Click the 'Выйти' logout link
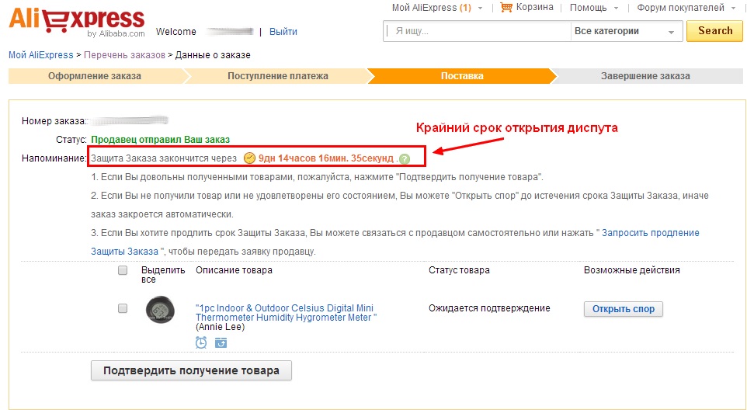Image resolution: width=747 pixels, height=410 pixels. [283, 32]
